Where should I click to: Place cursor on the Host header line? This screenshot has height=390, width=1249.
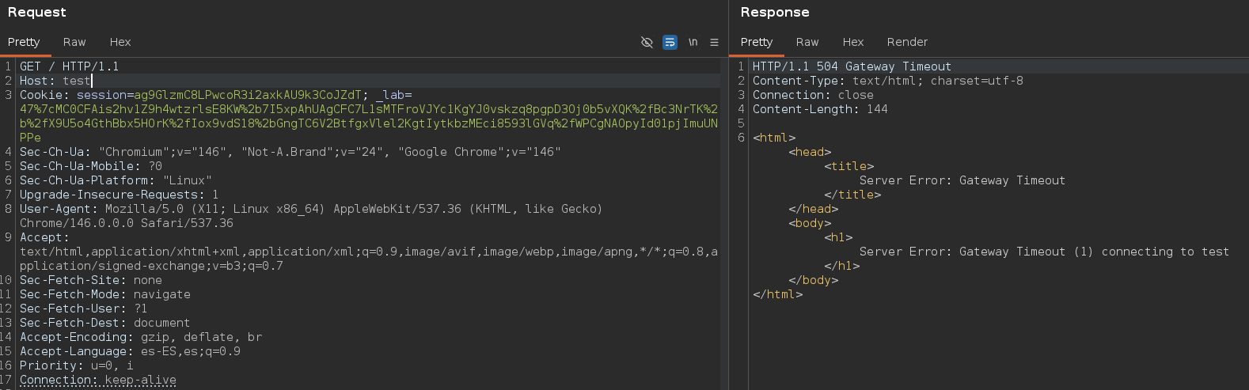coord(55,81)
